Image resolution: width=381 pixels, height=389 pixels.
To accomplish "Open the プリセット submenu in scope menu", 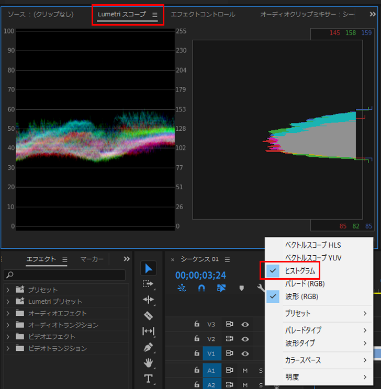I will click(x=319, y=313).
